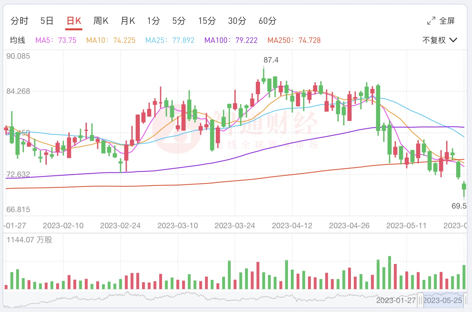
Task: Show the 60分 interval chart
Action: (x=267, y=21)
